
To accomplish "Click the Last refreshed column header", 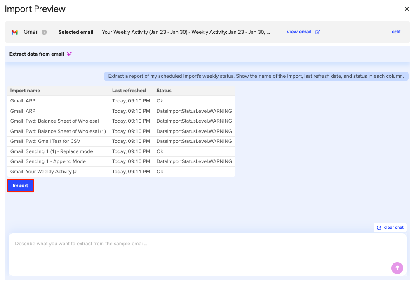I will [x=129, y=91].
